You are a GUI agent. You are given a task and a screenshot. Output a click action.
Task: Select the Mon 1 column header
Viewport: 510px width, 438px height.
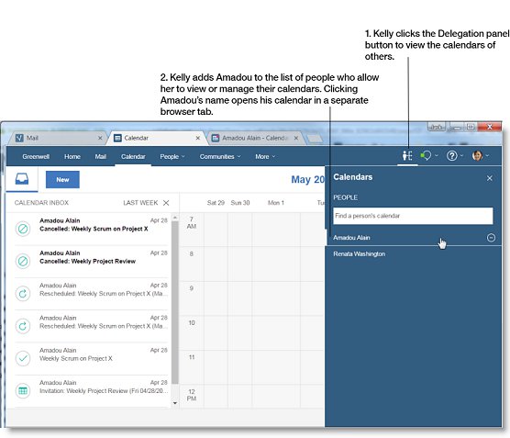click(276, 203)
